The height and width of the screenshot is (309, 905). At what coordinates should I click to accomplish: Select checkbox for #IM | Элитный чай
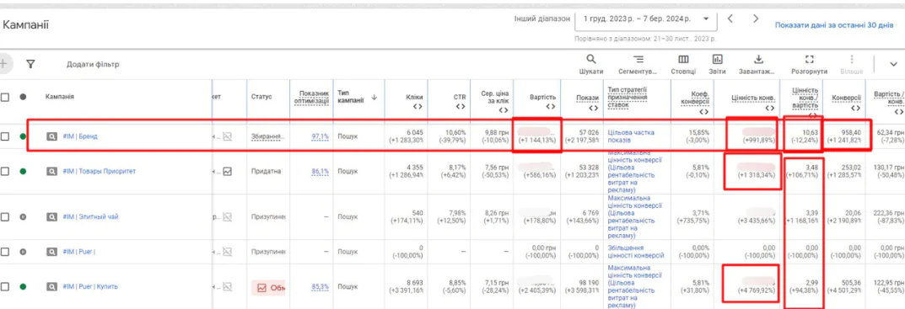(4, 216)
